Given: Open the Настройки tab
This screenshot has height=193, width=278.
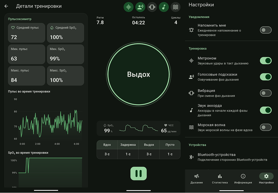Looking at the screenshot, I should tap(266, 179).
